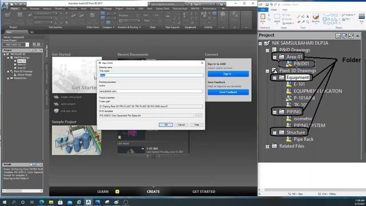Open the shape Outline dropdown in Paint

(348, 15)
